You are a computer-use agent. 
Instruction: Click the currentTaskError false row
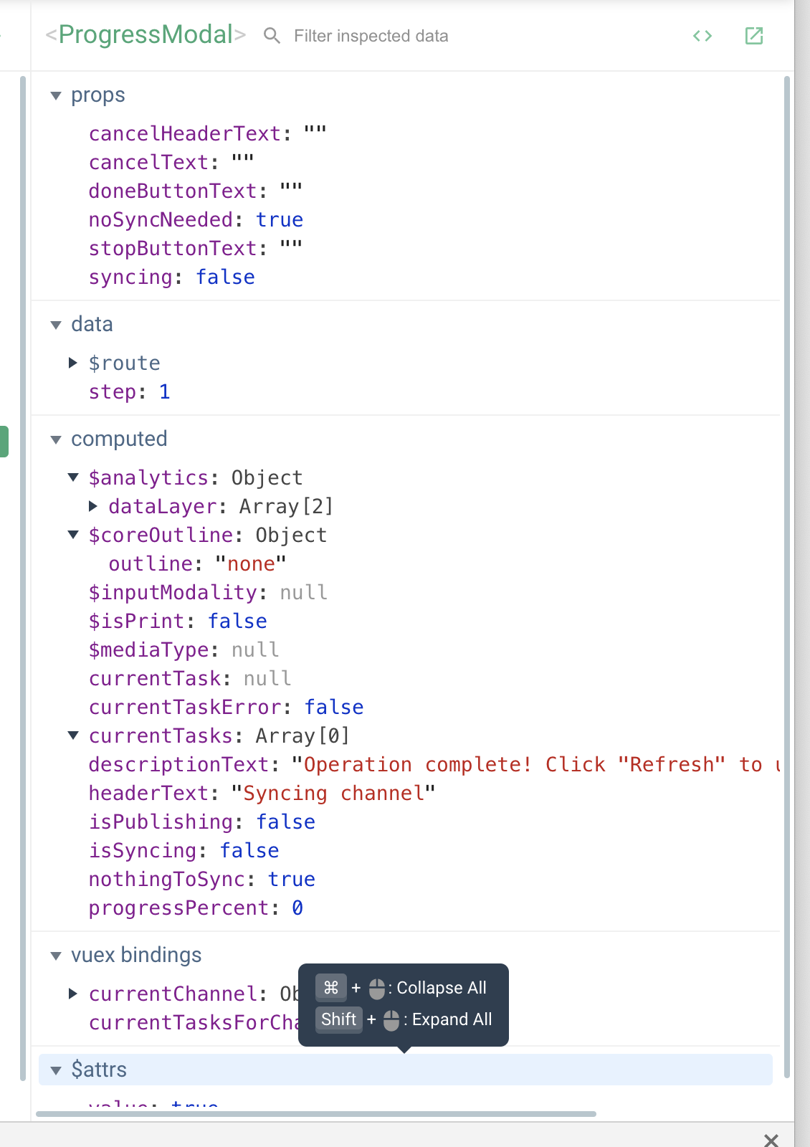227,707
